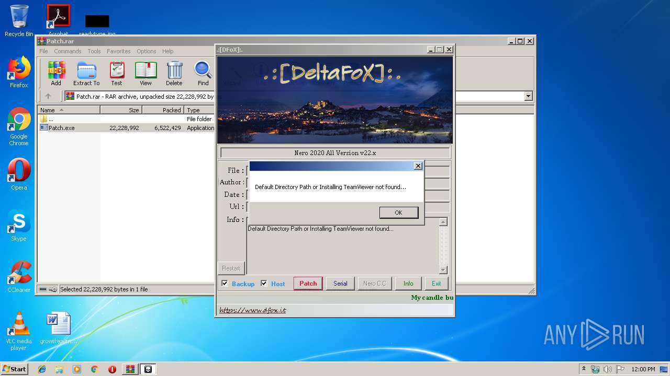Click the volume icon in system tray

pyautogui.click(x=607, y=369)
